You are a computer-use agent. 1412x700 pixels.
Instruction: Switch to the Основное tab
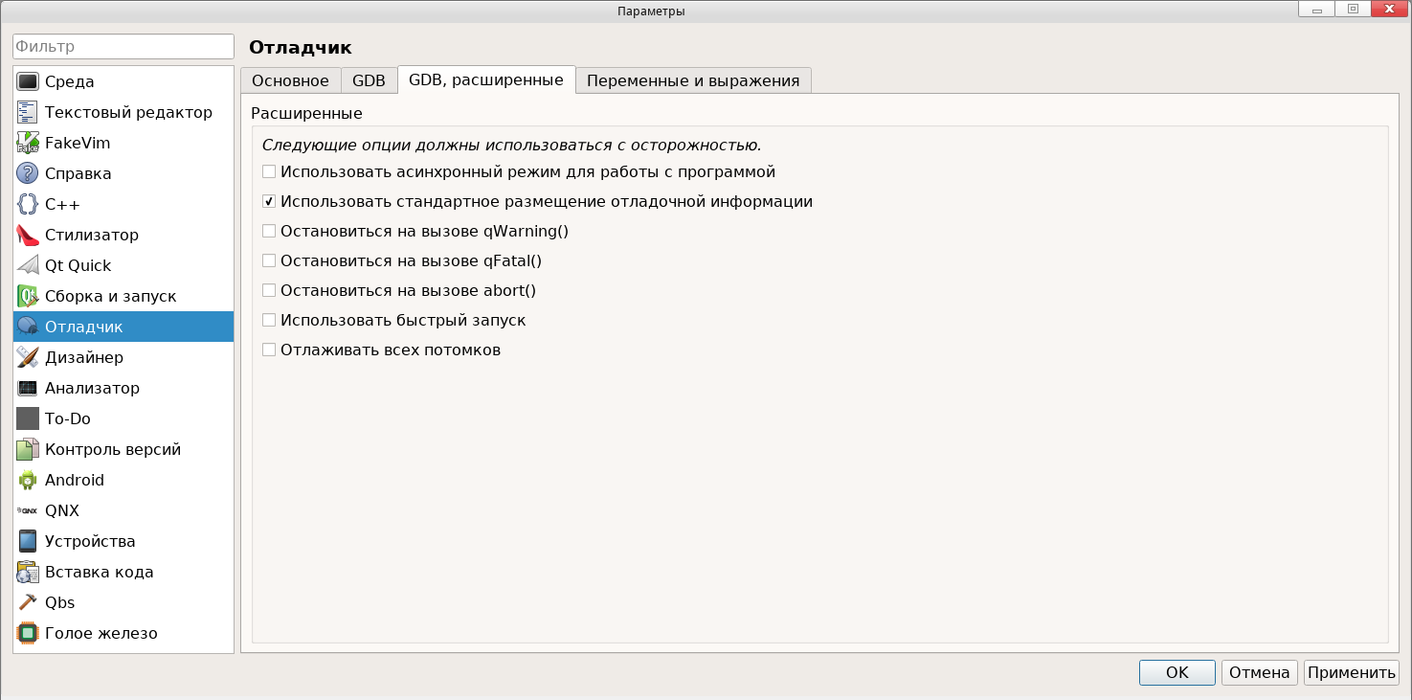[x=290, y=81]
